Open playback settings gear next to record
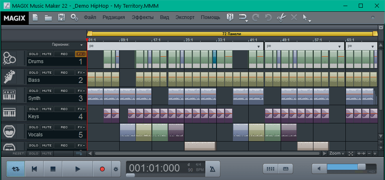 116,169
